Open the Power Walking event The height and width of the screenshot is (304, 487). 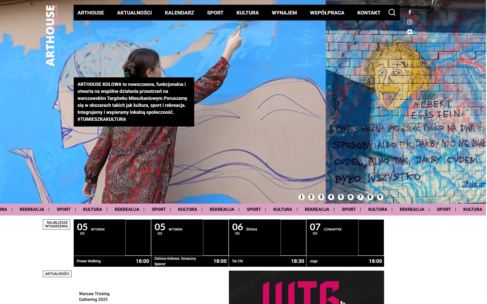(89, 261)
